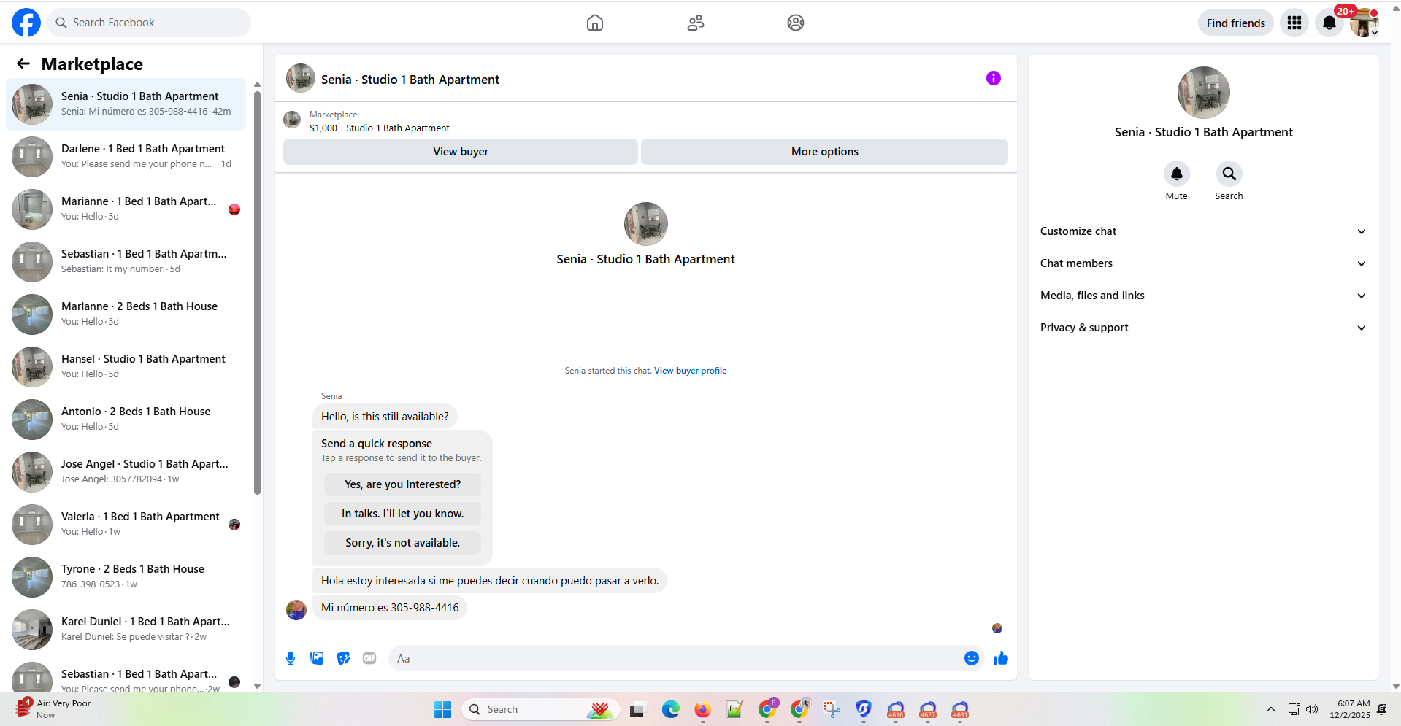The width and height of the screenshot is (1401, 726).
Task: Click chat list scrollbar down arrow
Action: 257,686
